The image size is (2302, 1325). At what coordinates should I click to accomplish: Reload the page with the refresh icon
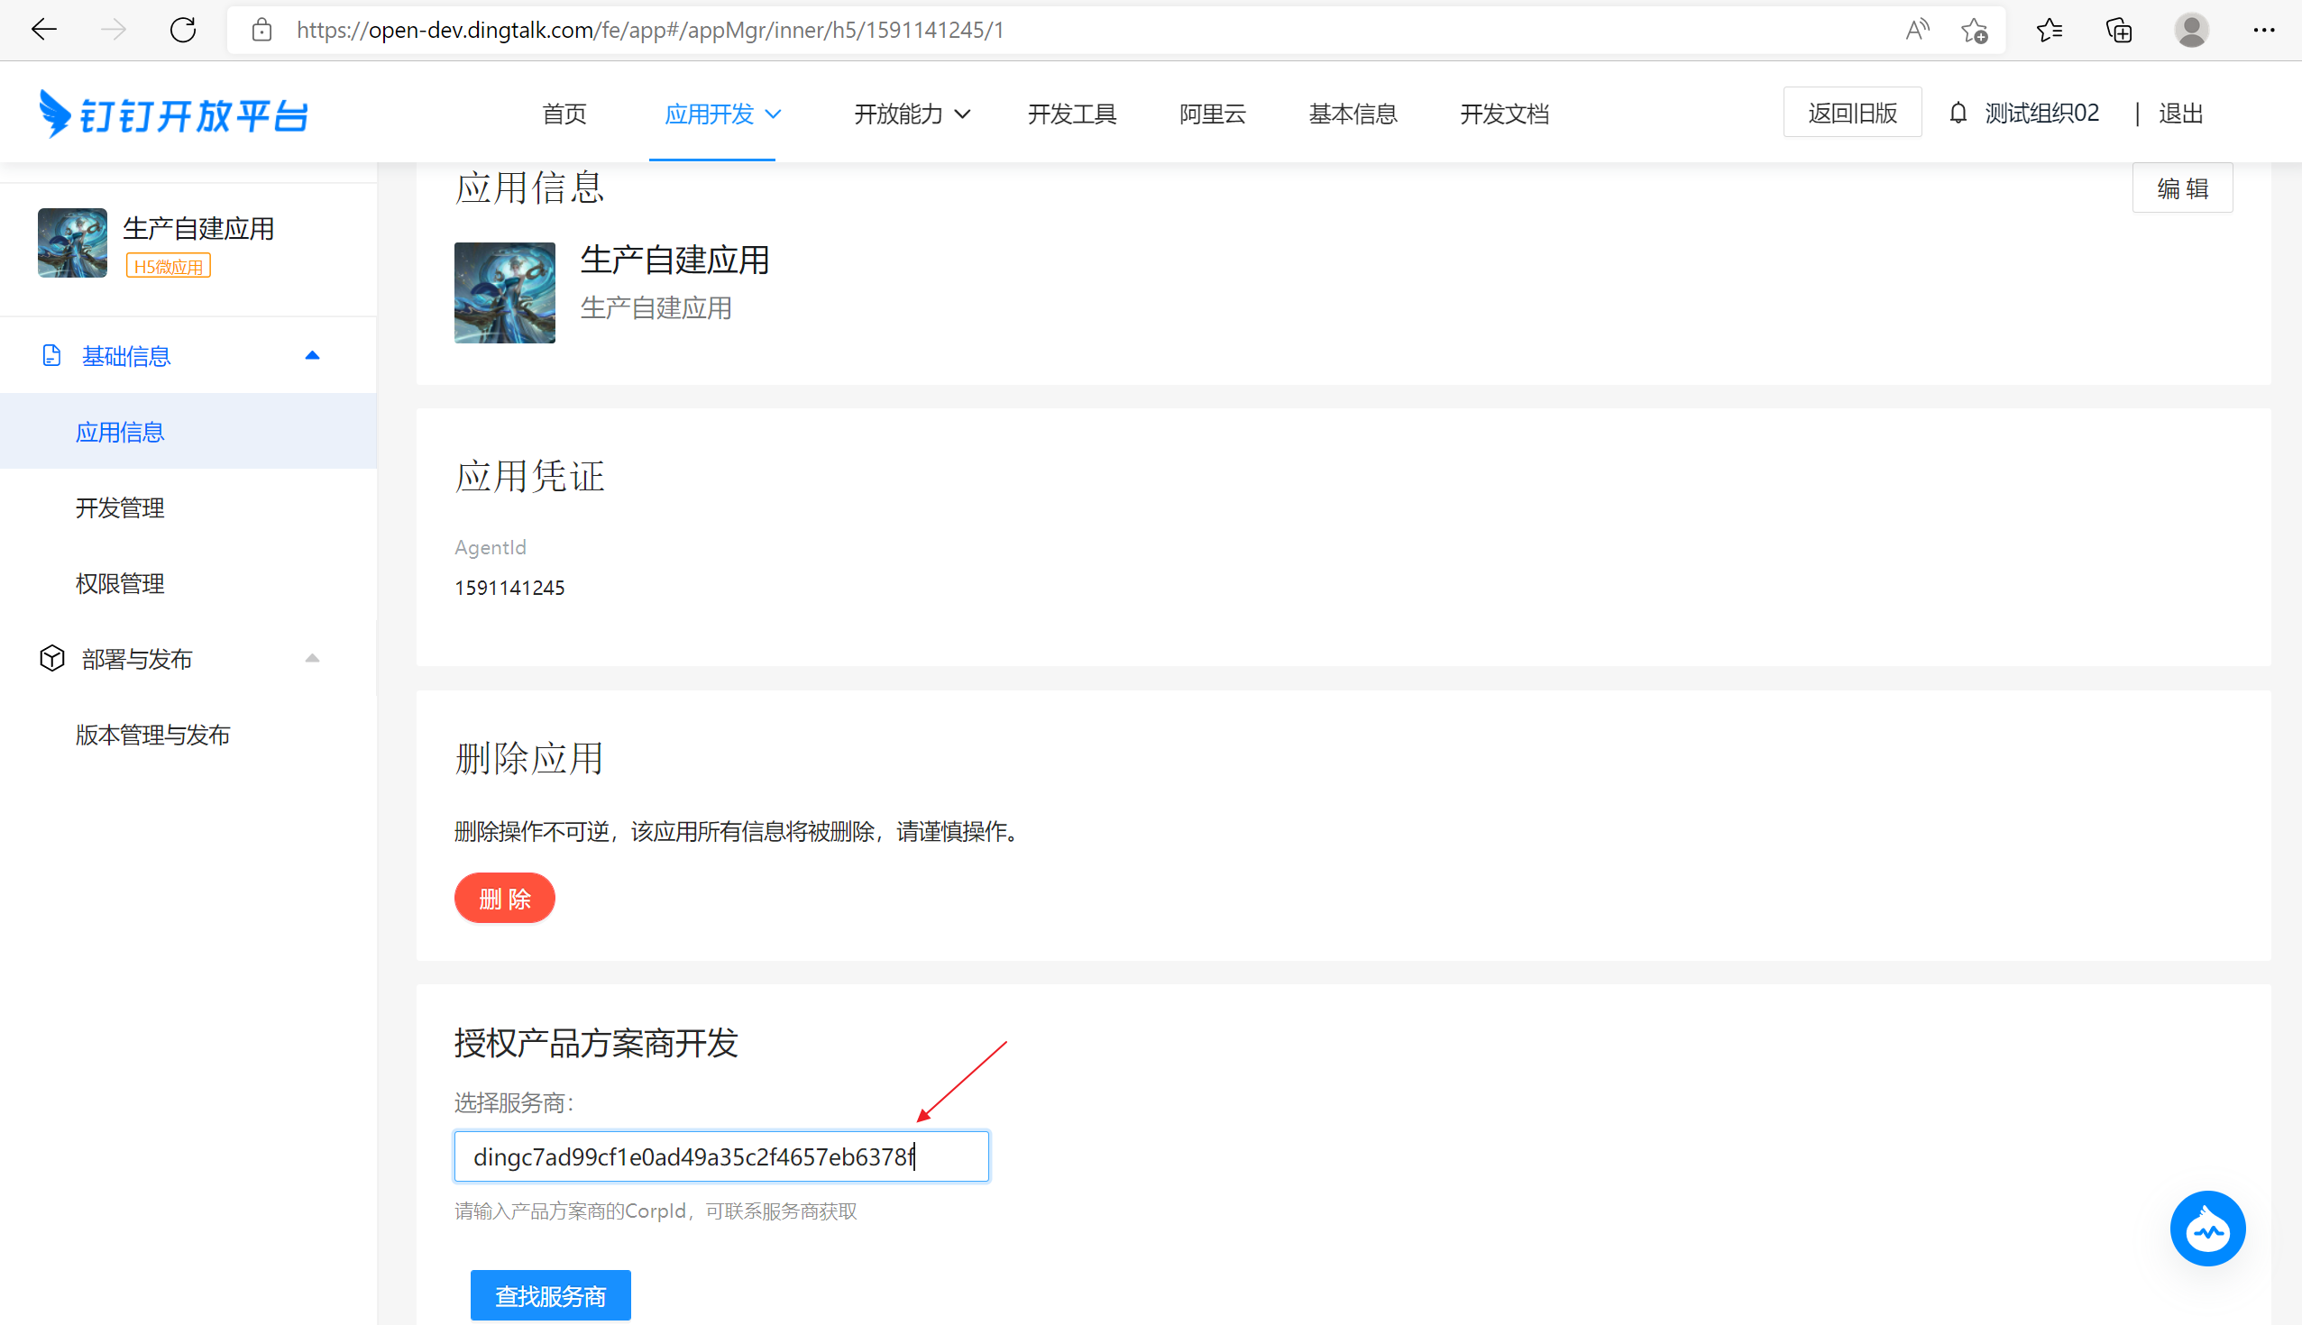click(183, 30)
